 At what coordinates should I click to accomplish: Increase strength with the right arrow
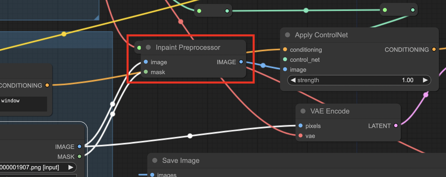click(x=425, y=80)
